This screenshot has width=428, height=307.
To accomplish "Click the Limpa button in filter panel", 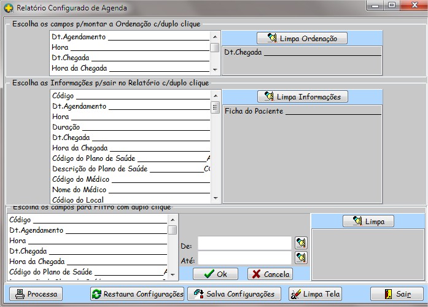I will (368, 221).
